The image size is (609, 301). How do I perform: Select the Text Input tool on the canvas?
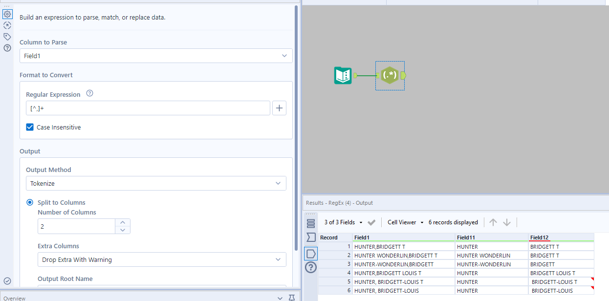[343, 76]
